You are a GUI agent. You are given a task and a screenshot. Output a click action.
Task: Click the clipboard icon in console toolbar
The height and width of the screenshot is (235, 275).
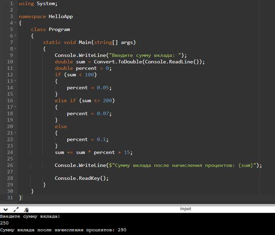(26, 210)
